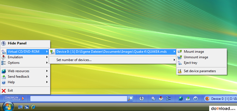Click the Eject tray icon
The height and width of the screenshot is (111, 237).
(180, 63)
